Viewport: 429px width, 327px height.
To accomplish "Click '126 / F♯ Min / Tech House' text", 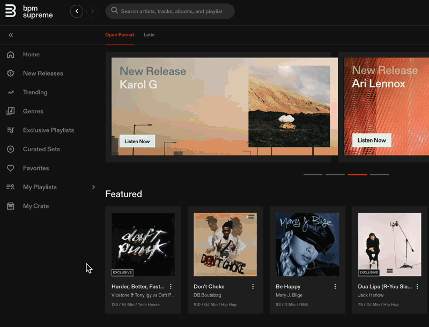I will (x=136, y=304).
